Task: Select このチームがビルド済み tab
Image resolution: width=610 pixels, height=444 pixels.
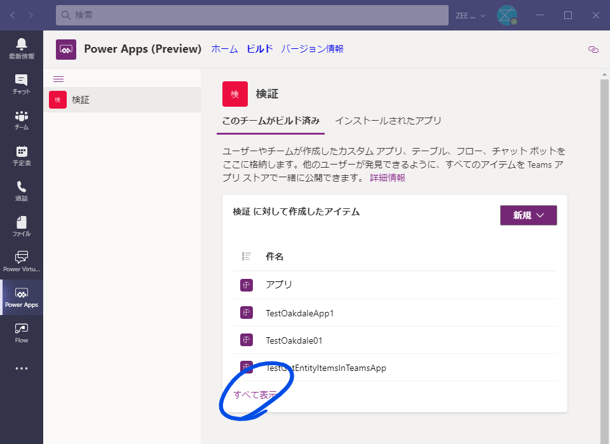Action: pyautogui.click(x=271, y=121)
